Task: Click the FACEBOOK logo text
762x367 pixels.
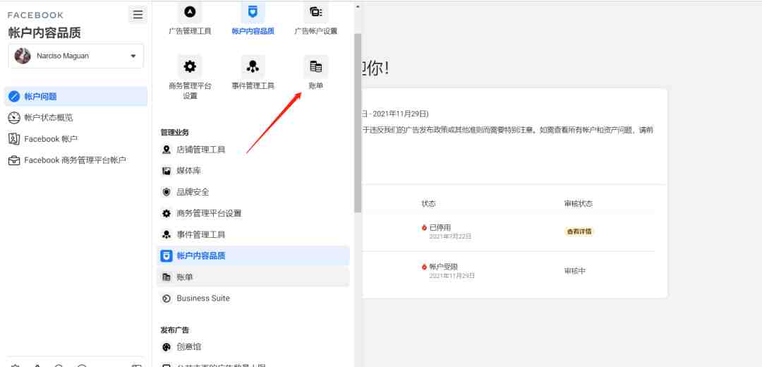Action: (35, 15)
